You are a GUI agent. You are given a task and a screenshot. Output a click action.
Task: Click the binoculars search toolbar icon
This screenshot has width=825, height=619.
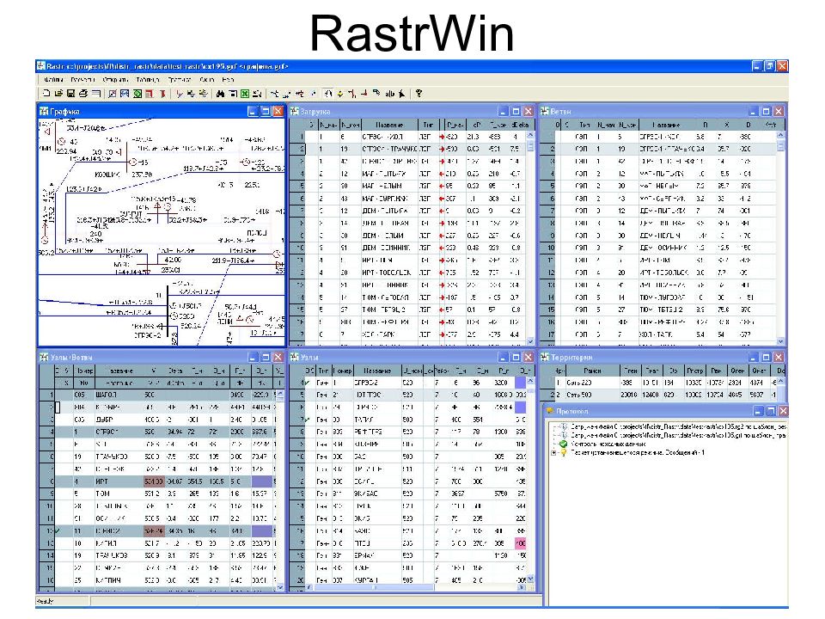coord(220,94)
